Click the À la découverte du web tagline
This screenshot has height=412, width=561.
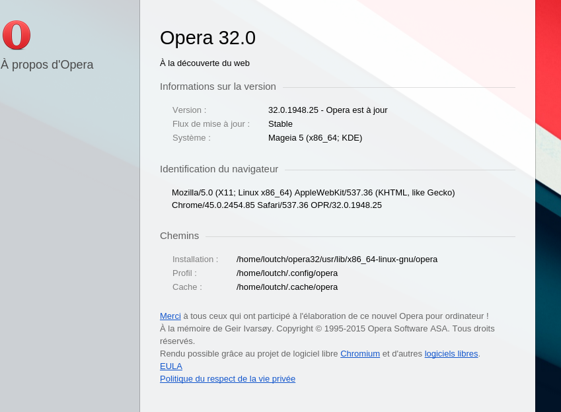(205, 63)
